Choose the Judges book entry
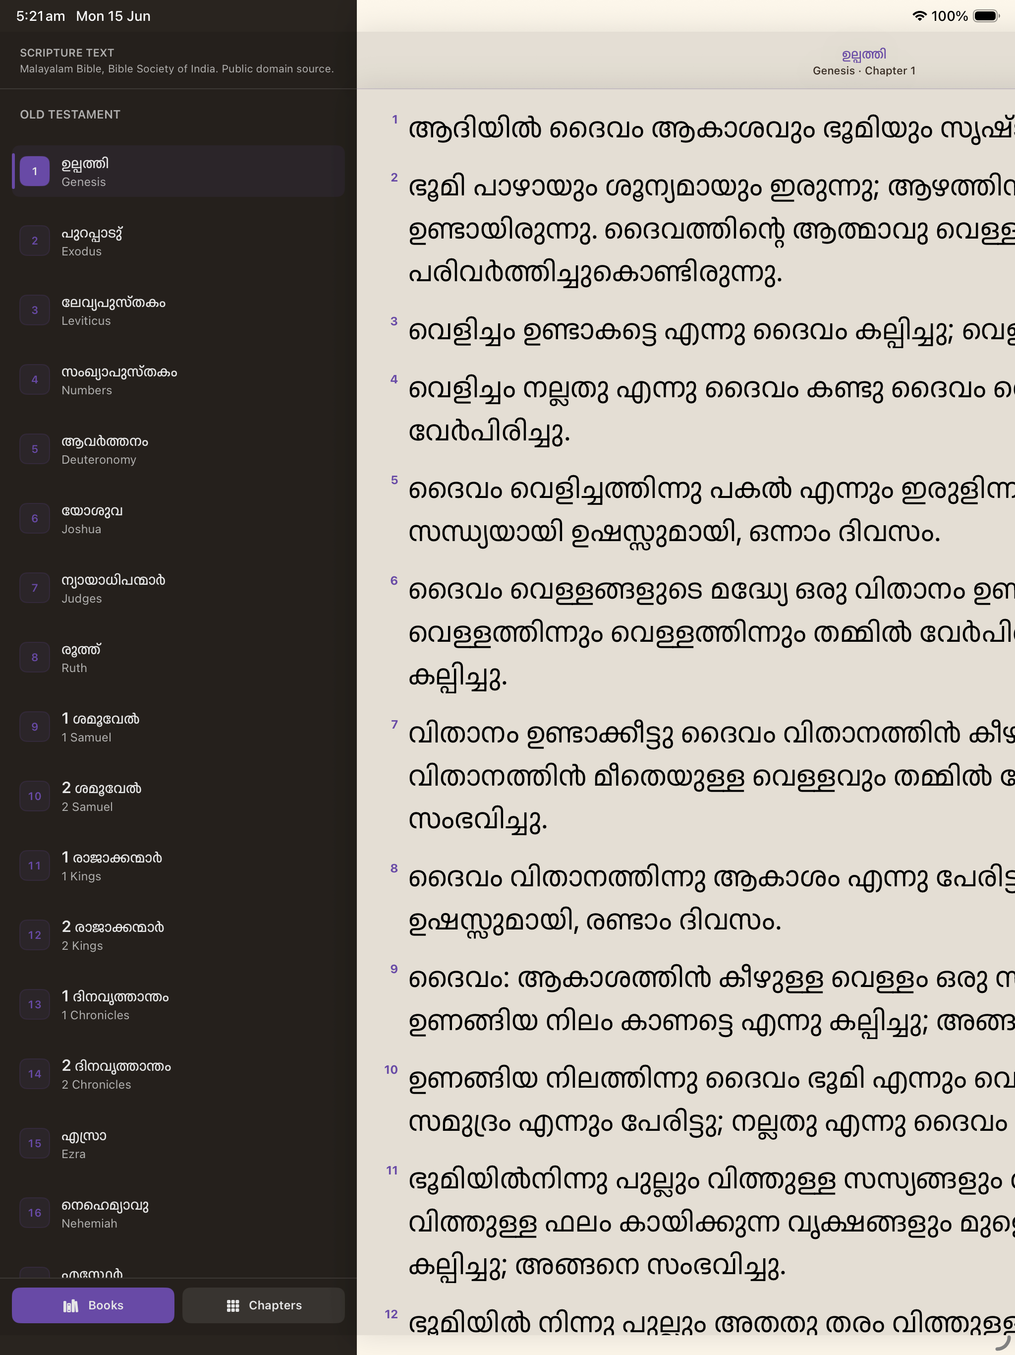Viewport: 1015px width, 1355px height. click(178, 588)
